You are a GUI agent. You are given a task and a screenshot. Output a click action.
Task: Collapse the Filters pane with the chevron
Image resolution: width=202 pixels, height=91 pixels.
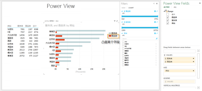tap(154, 4)
